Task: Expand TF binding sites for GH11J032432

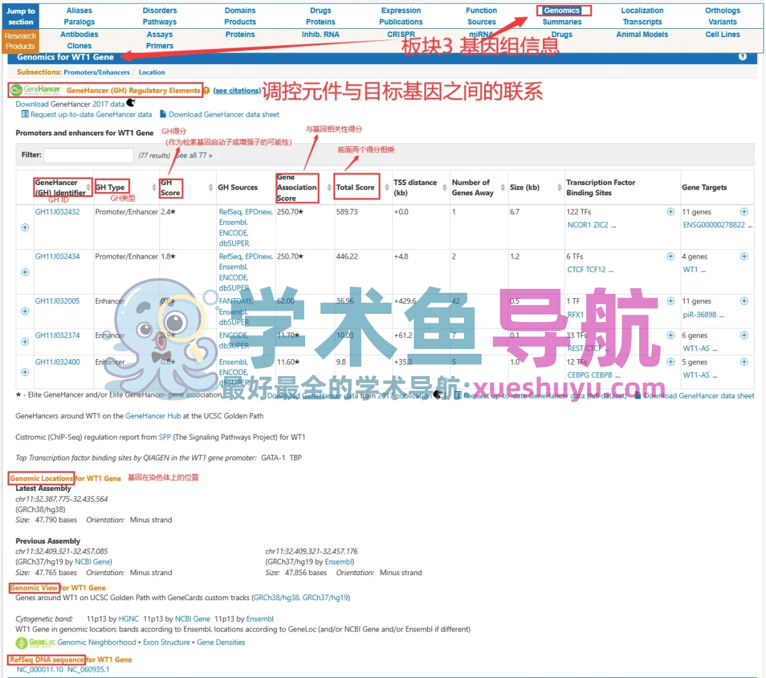Action: [x=671, y=212]
